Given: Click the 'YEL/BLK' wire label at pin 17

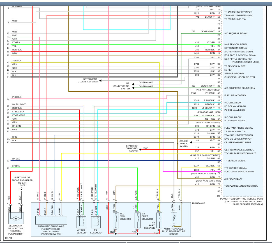Looking at the screenshot, I should tap(17, 61).
